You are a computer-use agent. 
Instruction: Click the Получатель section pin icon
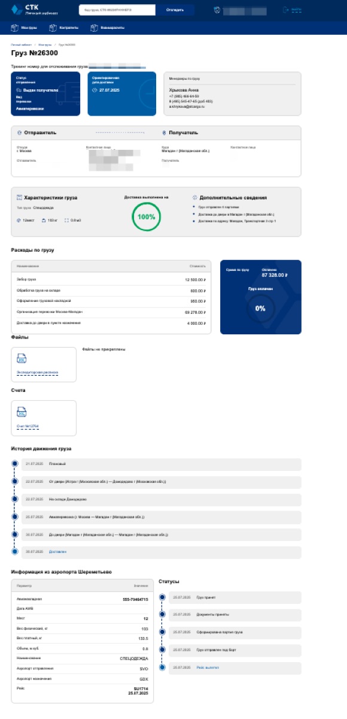coord(163,133)
